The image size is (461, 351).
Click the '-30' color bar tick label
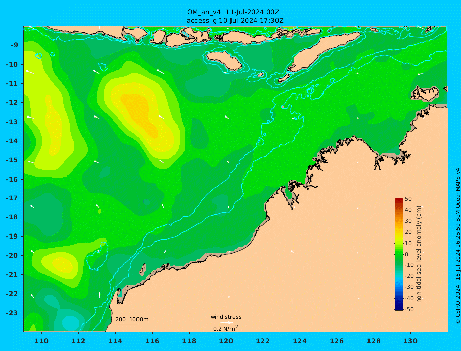[x=409, y=287]
